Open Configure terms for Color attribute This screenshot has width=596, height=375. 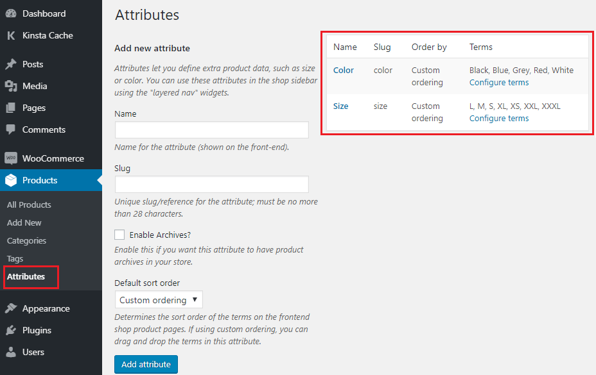(x=499, y=83)
